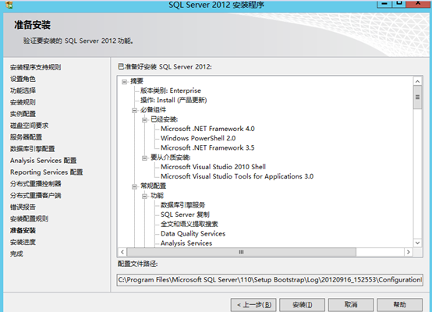This screenshot has height=312, width=432.
Task: Click the SQL Server setup title bar icon
Action: tap(9, 5)
